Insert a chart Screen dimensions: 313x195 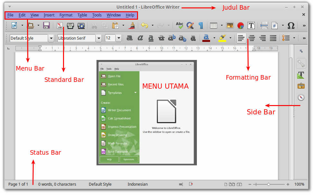point(241,25)
